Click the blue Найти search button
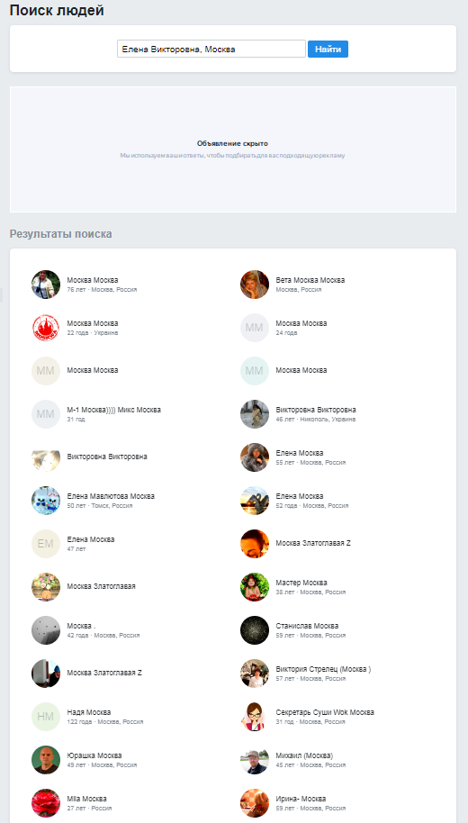 pos(328,50)
